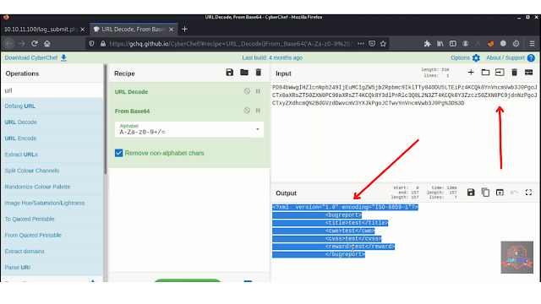Save the recipe with the floppy icon
Viewport: 541px width, 304px height.
tap(229, 73)
